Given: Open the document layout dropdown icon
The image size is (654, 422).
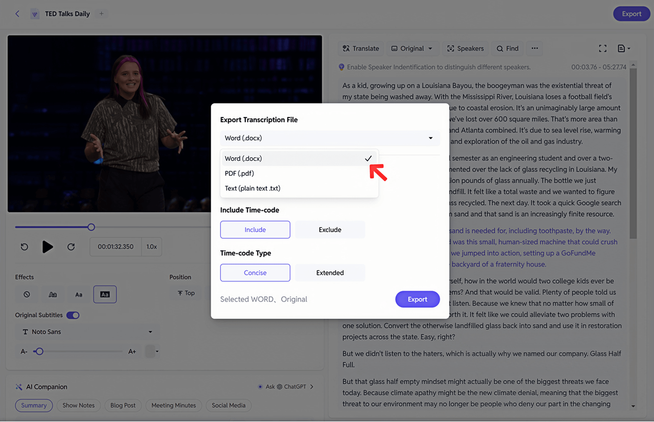Looking at the screenshot, I should [x=624, y=49].
